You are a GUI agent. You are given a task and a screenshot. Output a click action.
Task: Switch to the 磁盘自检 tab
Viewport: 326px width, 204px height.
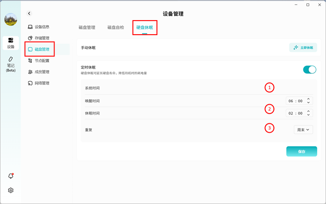(116, 28)
